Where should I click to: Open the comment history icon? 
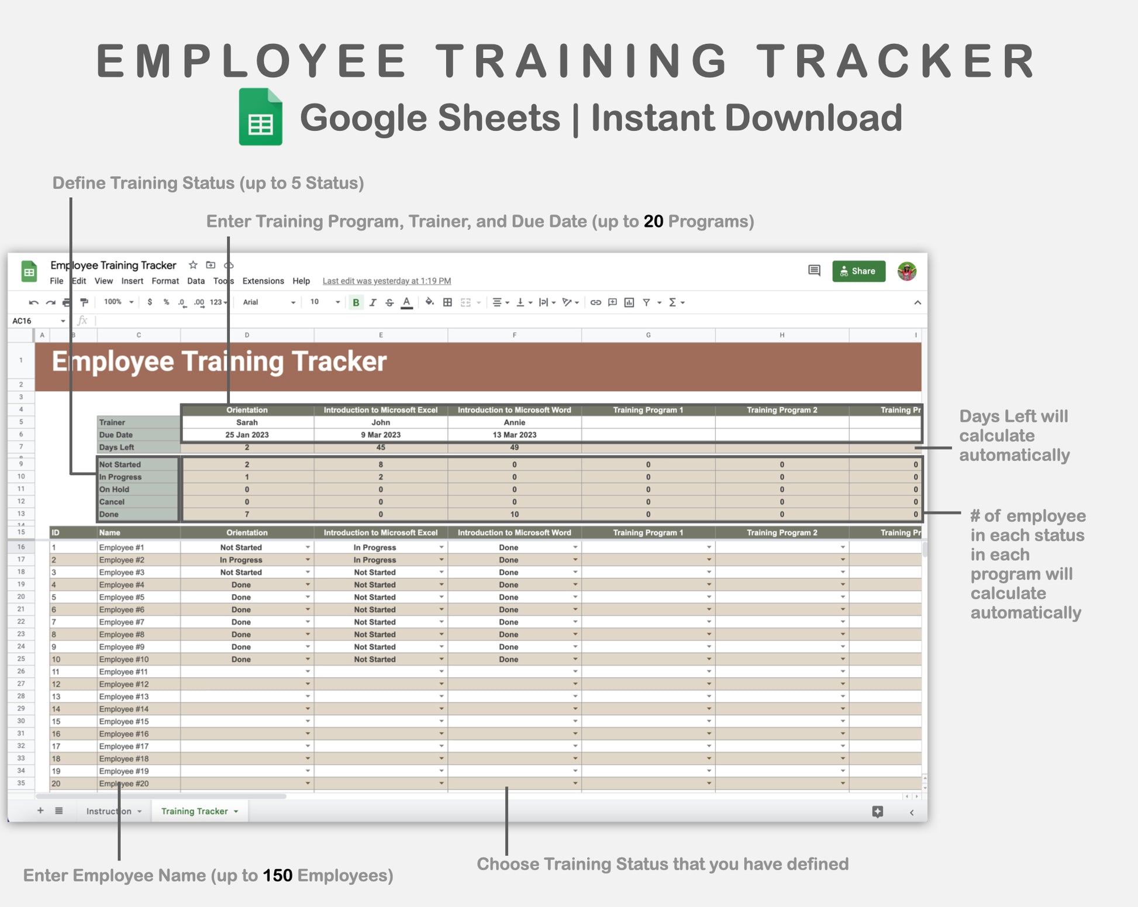tap(814, 270)
